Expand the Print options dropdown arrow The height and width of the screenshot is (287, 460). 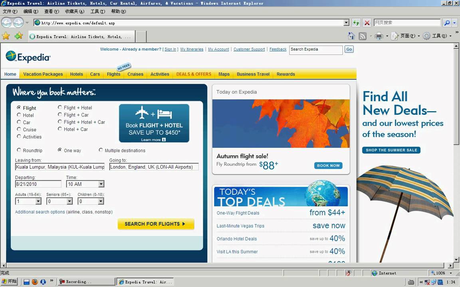[387, 36]
